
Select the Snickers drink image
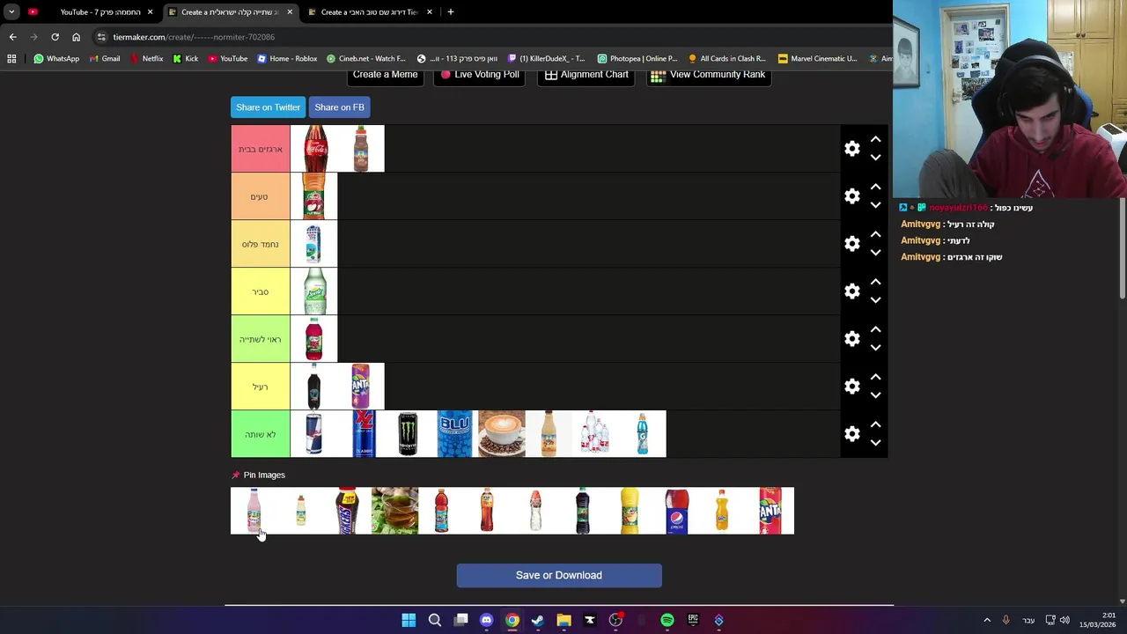coord(348,511)
